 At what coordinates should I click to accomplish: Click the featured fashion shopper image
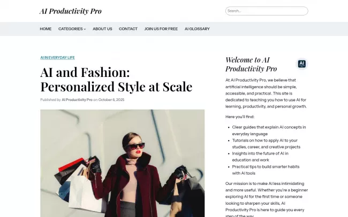pos(122,163)
